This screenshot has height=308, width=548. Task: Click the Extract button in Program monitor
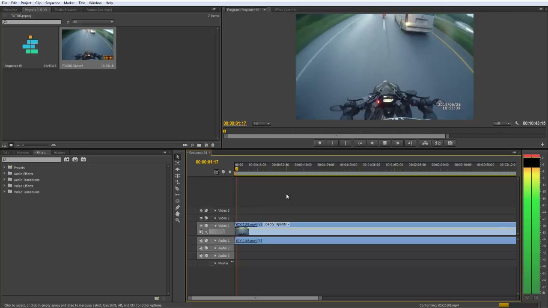(438, 143)
